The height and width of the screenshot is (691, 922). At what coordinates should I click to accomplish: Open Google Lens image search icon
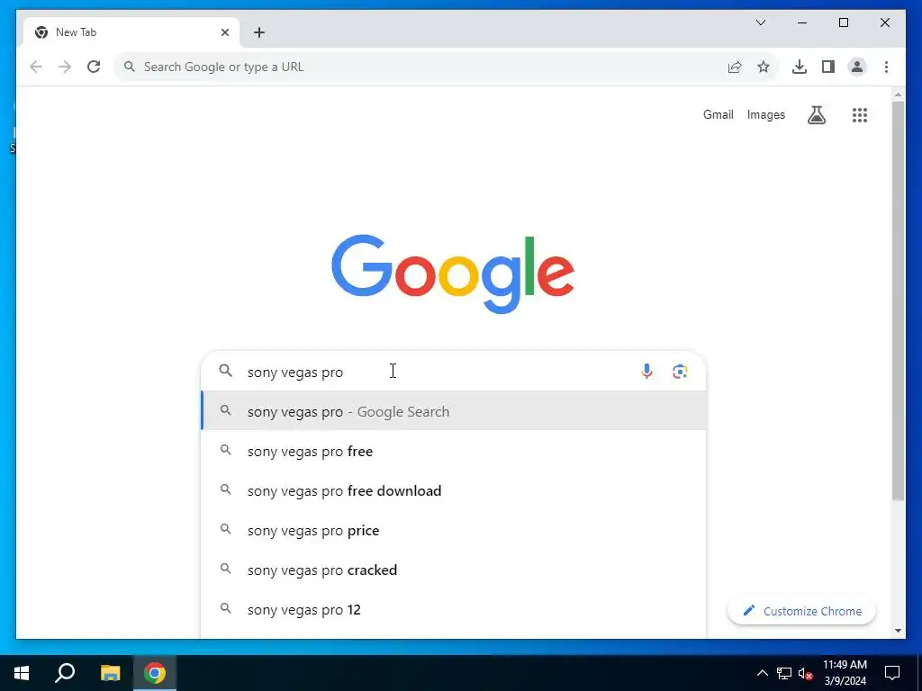point(680,372)
